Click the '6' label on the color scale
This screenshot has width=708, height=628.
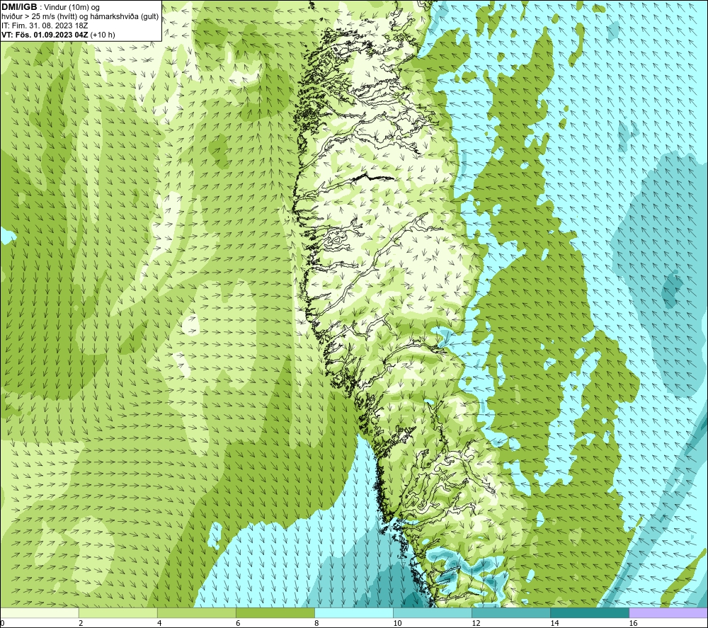pyautogui.click(x=238, y=623)
